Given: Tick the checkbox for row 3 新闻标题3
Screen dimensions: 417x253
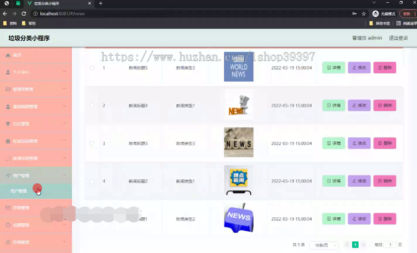Looking at the screenshot, I should pos(92,143).
